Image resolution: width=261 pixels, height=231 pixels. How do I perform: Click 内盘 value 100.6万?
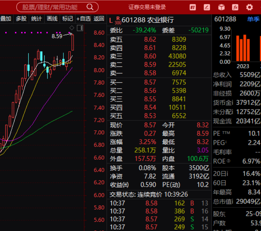[x=198, y=159]
